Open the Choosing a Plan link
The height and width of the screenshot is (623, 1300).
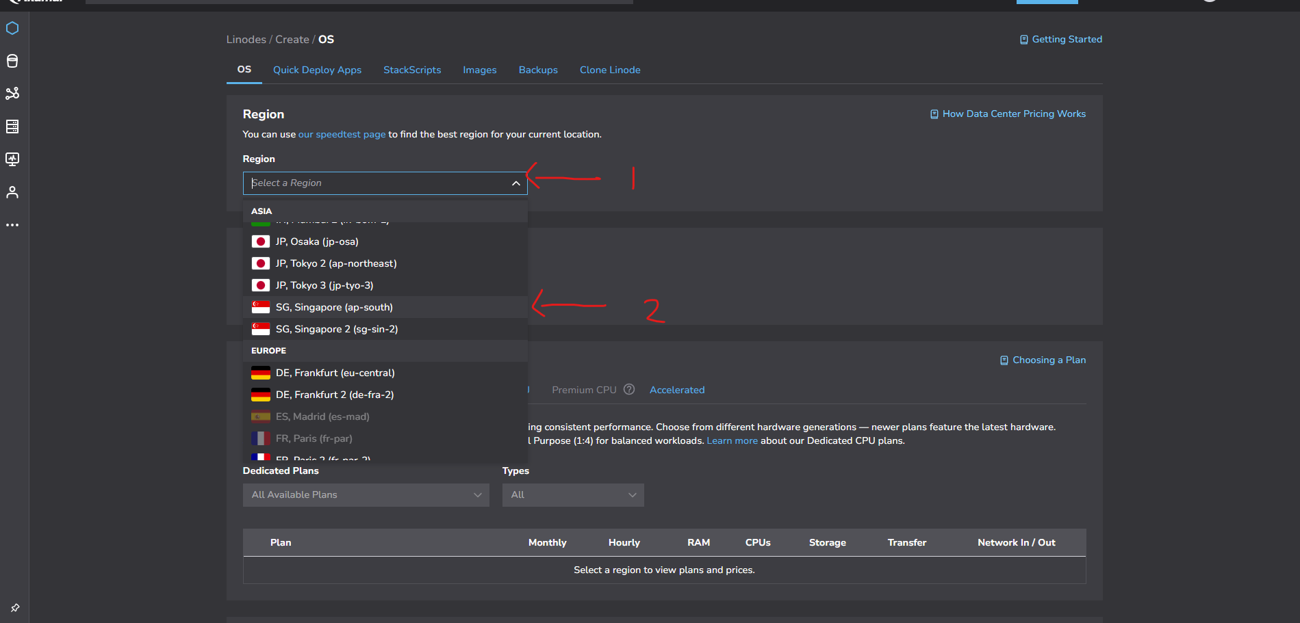(1043, 360)
